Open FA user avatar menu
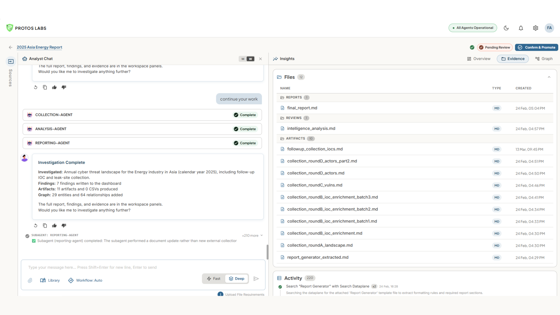This screenshot has width=560, height=315. 549,28
